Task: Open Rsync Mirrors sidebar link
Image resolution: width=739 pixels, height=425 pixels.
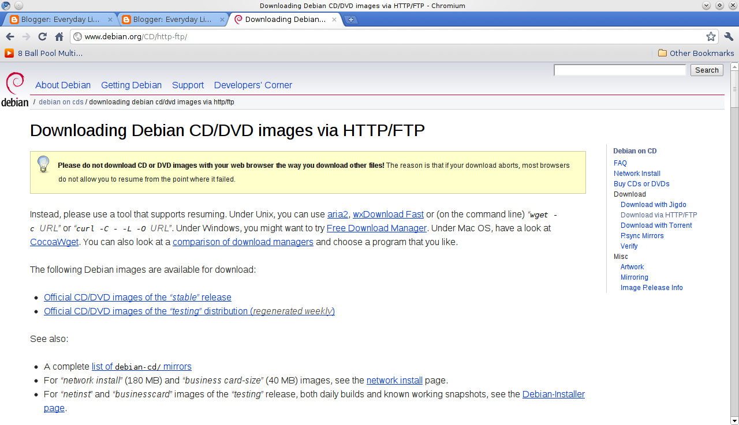Action: (642, 236)
